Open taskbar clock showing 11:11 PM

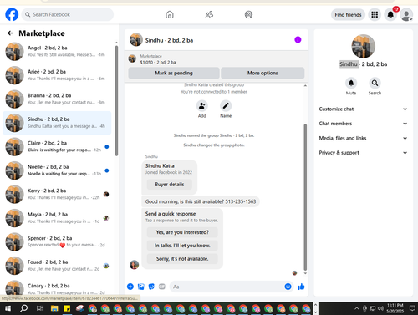point(395,308)
